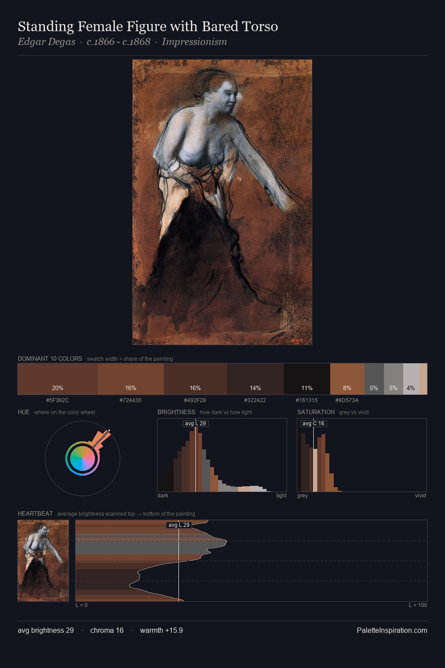The image size is (445, 668).
Task: Click the title 'Standing Female Figure with Bared Torso'
Action: coord(148,26)
